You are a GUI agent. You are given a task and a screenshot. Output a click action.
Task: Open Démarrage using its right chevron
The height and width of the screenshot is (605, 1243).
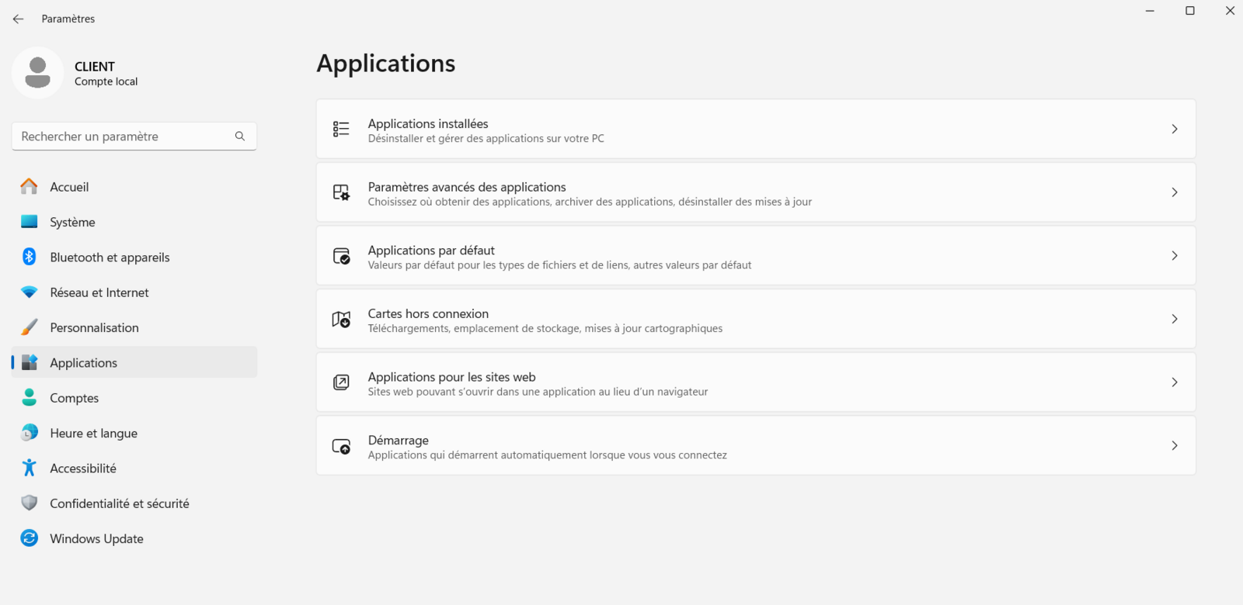click(x=1174, y=446)
